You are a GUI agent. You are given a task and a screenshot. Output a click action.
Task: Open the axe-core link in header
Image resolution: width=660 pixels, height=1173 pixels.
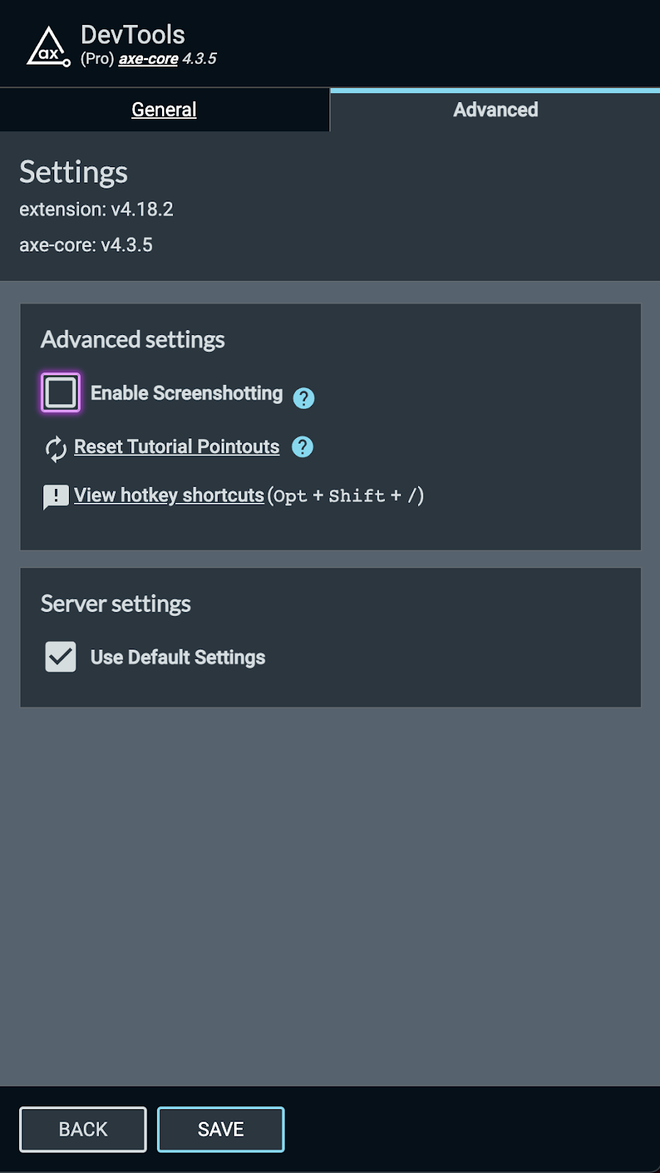click(x=148, y=59)
